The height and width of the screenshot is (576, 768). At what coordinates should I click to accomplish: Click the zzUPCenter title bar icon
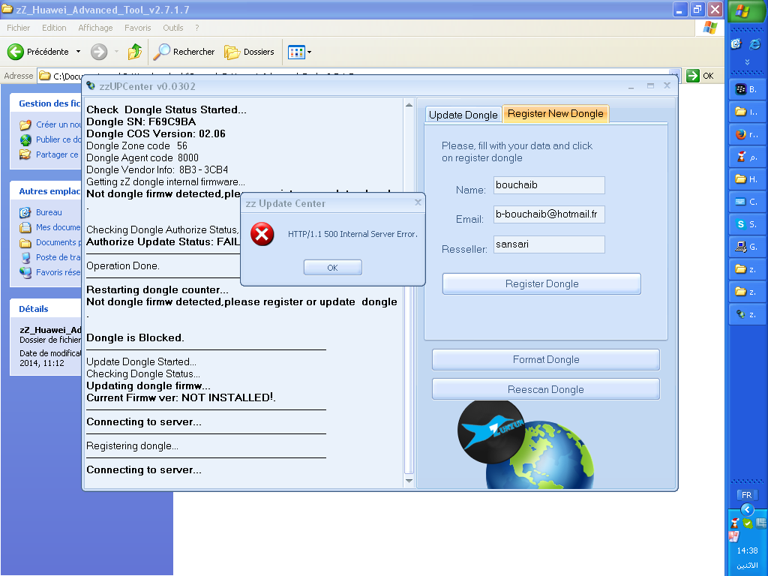pyautogui.click(x=91, y=85)
